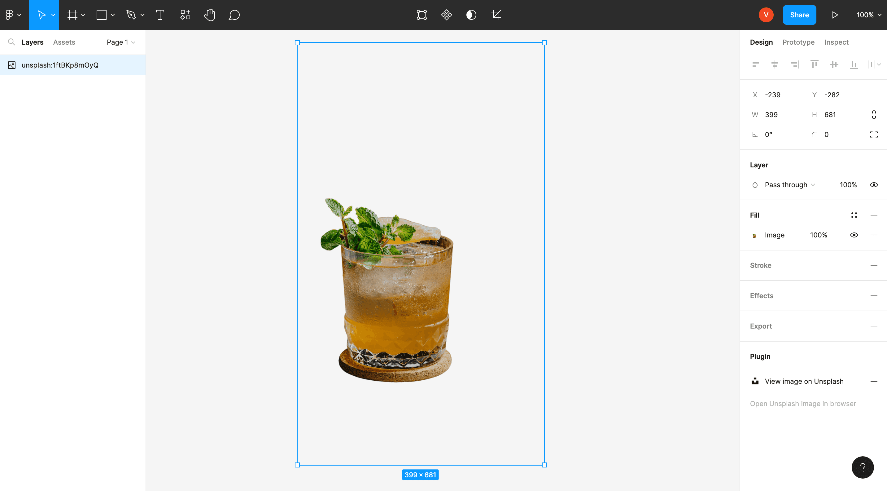This screenshot has height=491, width=887.
Task: Click the Image fill thumbnail swatch
Action: [755, 235]
